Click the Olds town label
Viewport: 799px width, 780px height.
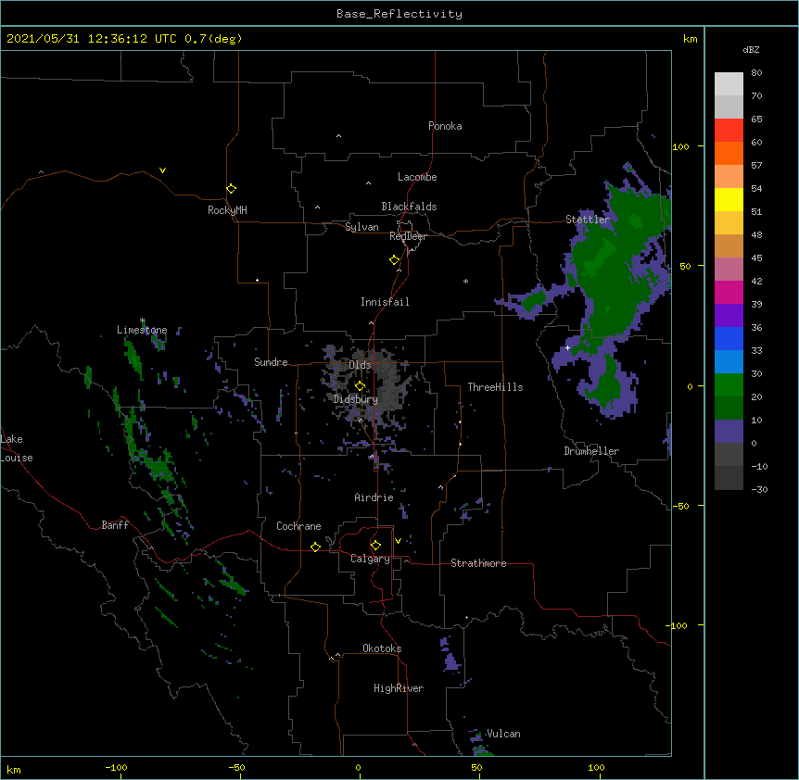click(360, 365)
